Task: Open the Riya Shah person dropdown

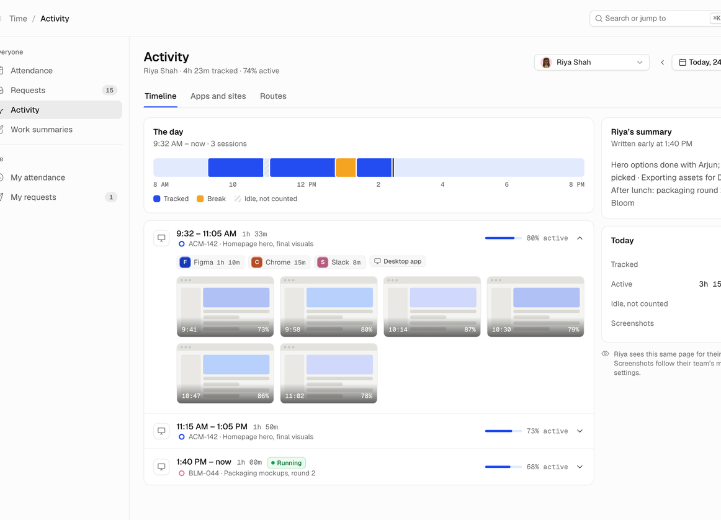Action: pos(592,63)
